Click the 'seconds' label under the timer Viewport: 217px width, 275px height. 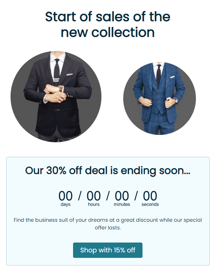pos(150,204)
